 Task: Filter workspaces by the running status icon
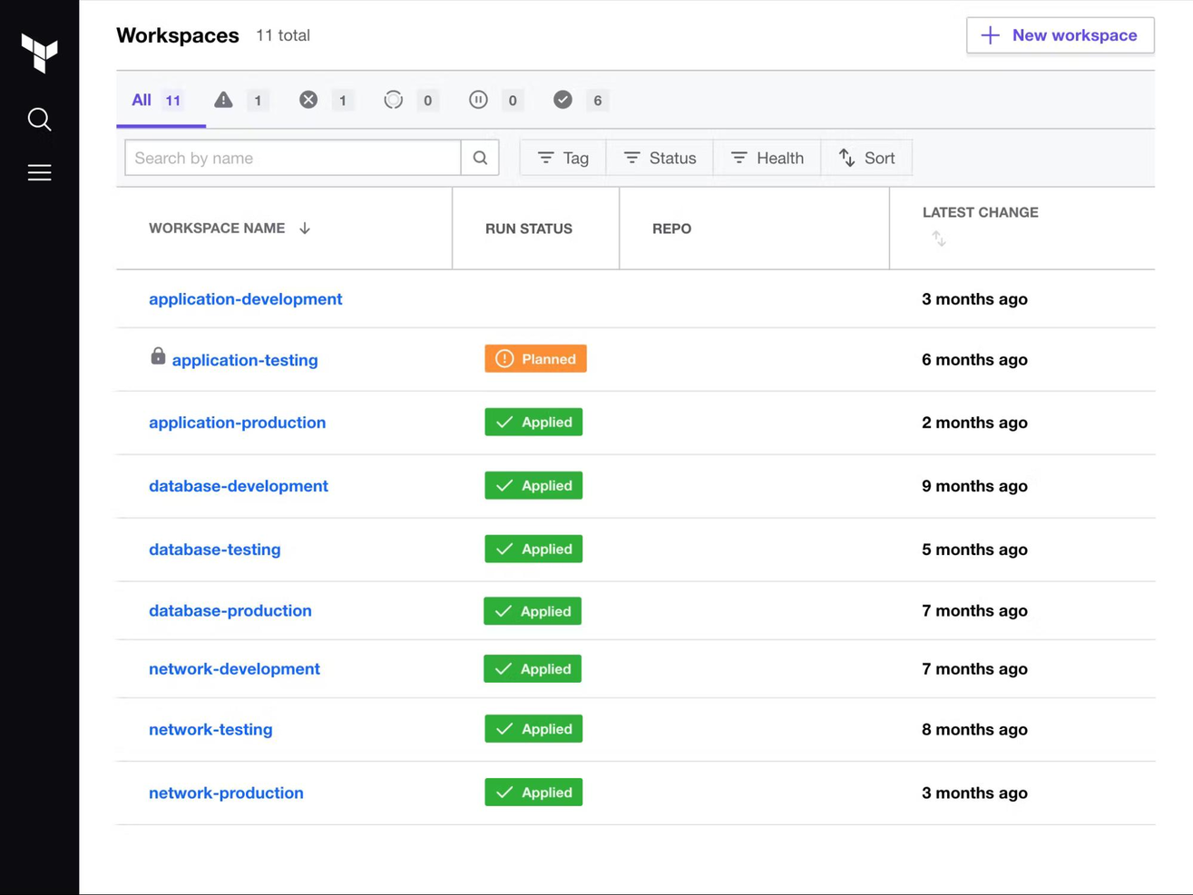tap(393, 100)
